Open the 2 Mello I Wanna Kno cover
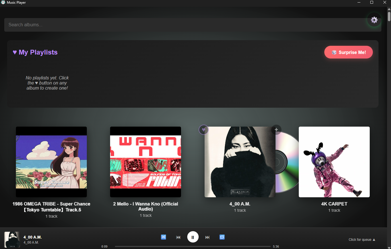 [146, 162]
